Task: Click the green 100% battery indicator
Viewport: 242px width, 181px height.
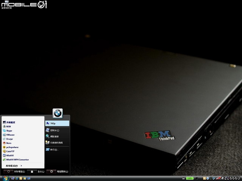Action: pos(190,178)
